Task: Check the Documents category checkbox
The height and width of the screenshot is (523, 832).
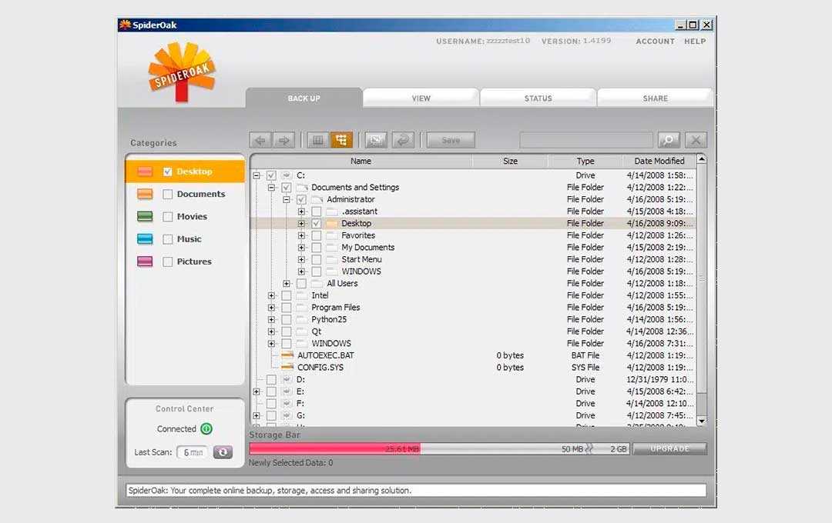Action: click(168, 194)
